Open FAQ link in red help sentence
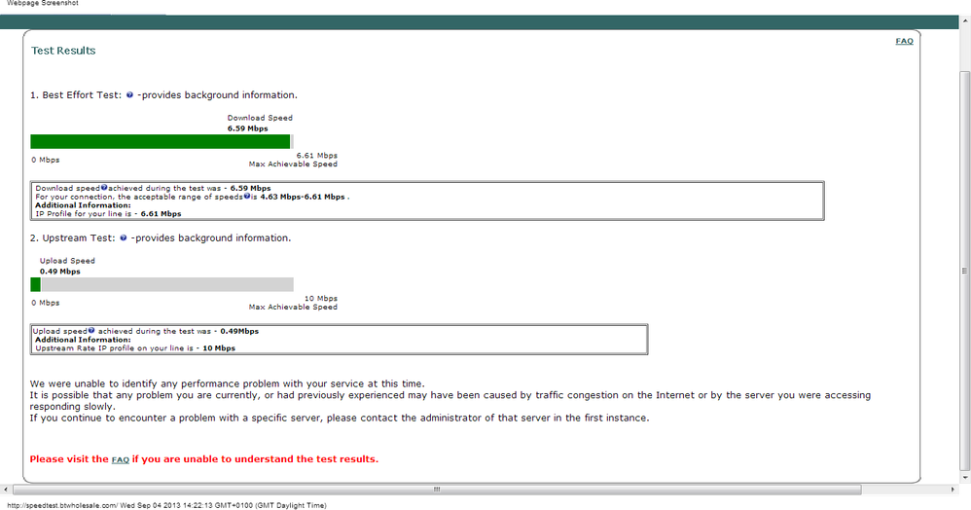 tap(120, 459)
